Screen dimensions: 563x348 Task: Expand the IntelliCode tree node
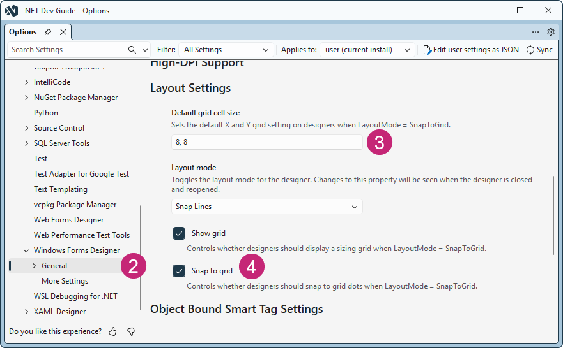(27, 82)
